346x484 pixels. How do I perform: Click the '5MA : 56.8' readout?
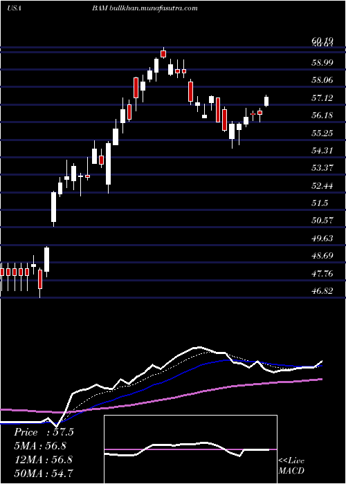(40, 446)
